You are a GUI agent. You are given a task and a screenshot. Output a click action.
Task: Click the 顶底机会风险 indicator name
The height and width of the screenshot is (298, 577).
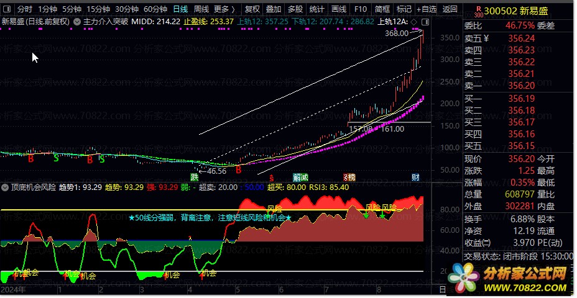click(x=33, y=187)
